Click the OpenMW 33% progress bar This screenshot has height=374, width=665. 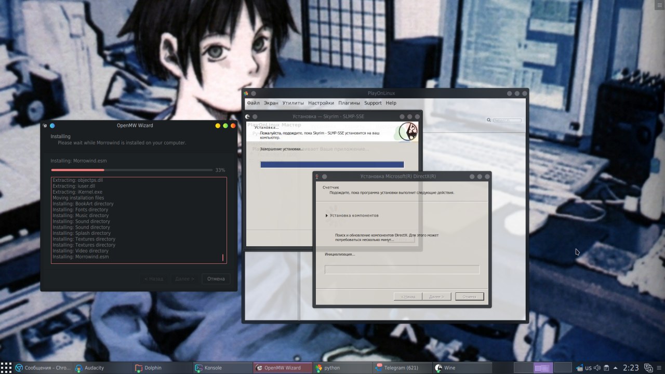coord(131,170)
